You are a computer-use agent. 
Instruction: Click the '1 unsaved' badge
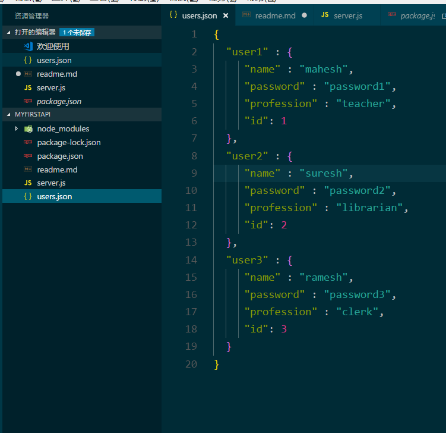(77, 33)
